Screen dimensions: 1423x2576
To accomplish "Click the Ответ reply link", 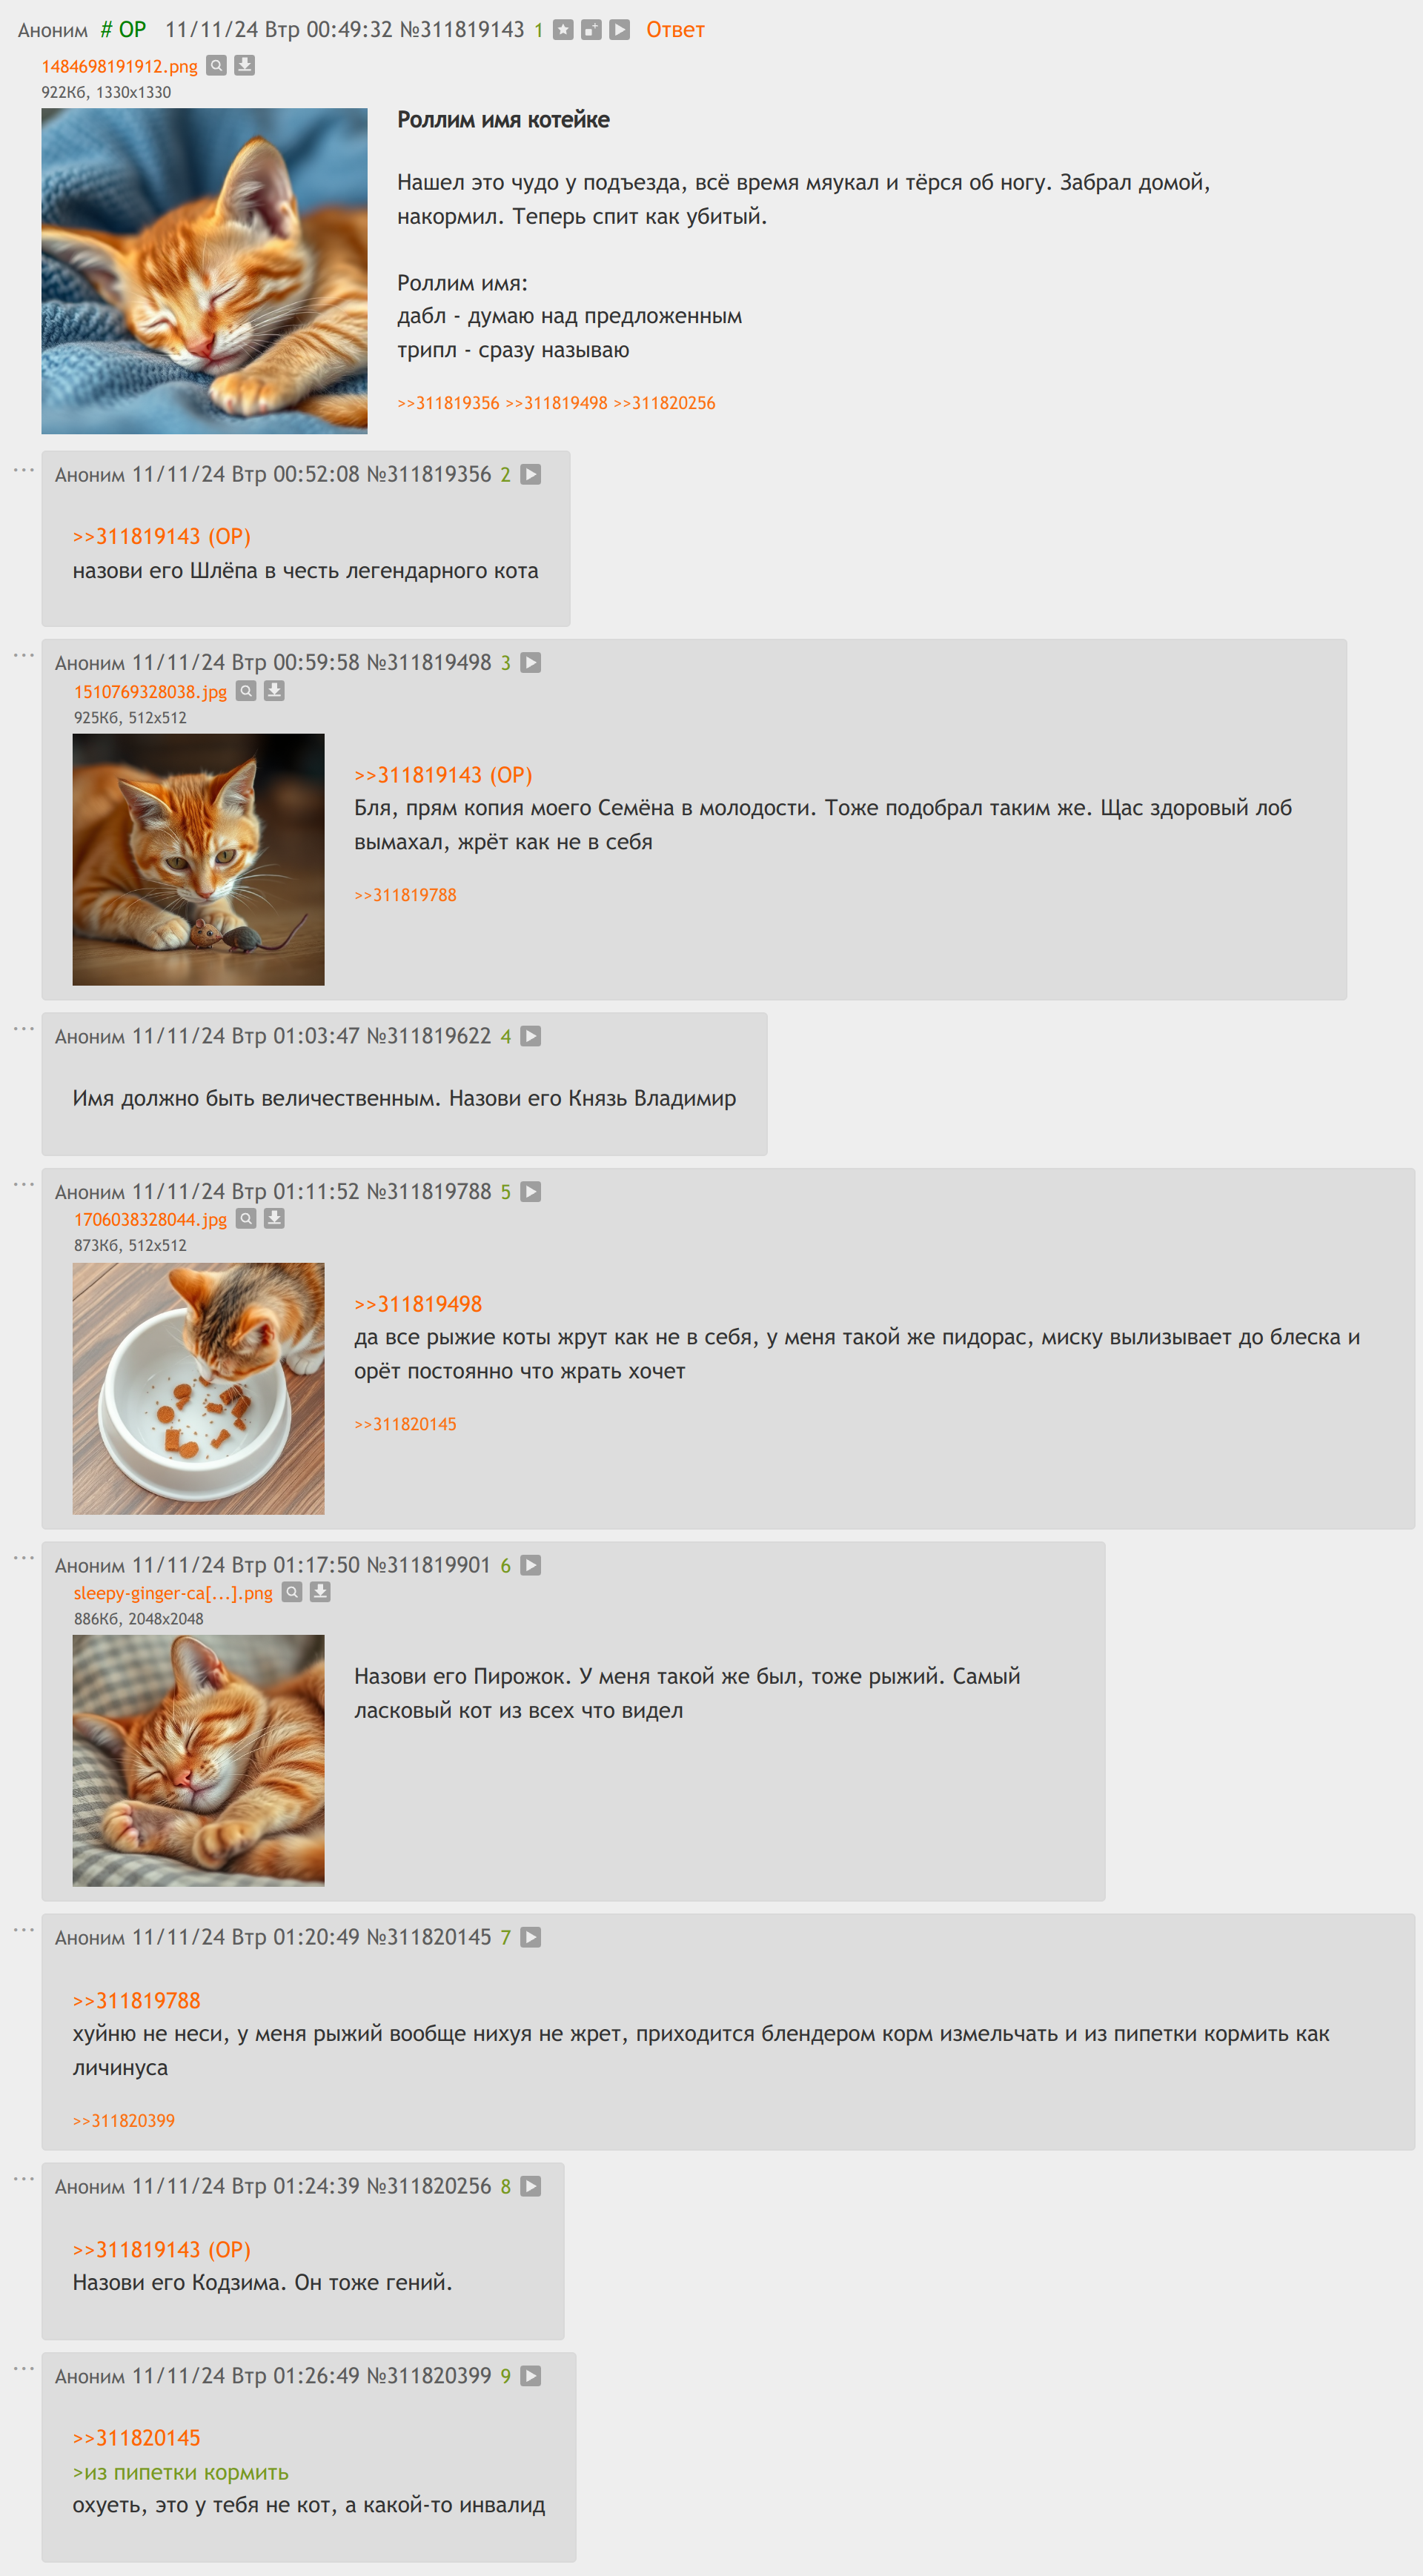I will point(675,30).
